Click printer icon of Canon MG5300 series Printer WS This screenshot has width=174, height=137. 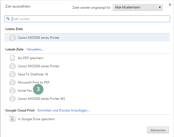[12, 98]
